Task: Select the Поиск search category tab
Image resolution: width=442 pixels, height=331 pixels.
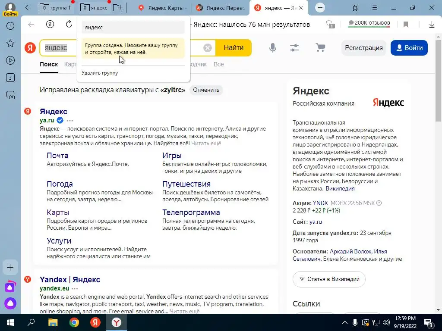Action: (x=49, y=64)
